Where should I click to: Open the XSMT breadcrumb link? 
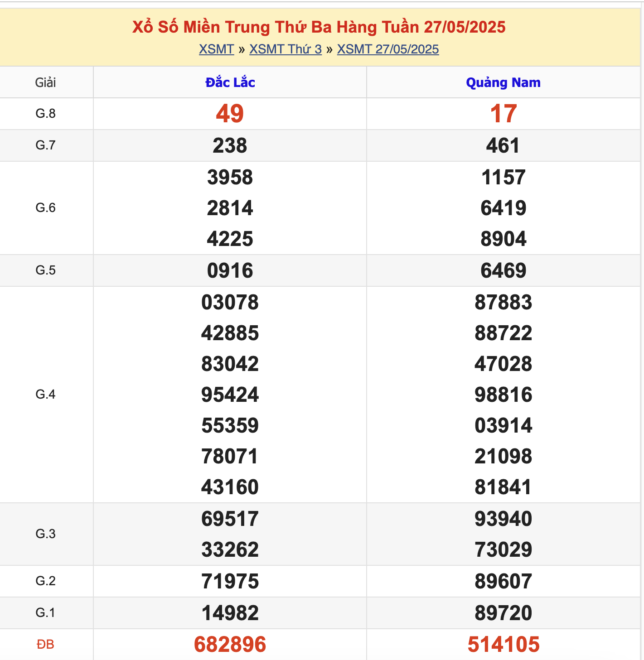coord(216,49)
